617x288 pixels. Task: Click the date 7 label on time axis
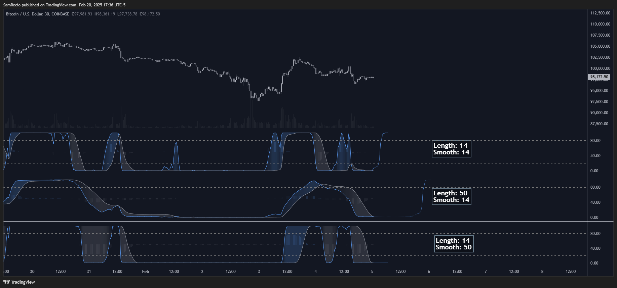pyautogui.click(x=486, y=272)
